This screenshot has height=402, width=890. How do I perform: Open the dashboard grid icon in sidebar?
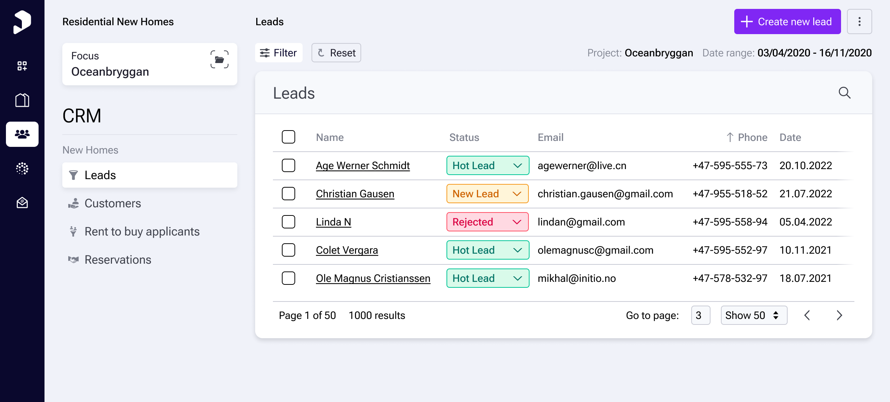coord(22,66)
